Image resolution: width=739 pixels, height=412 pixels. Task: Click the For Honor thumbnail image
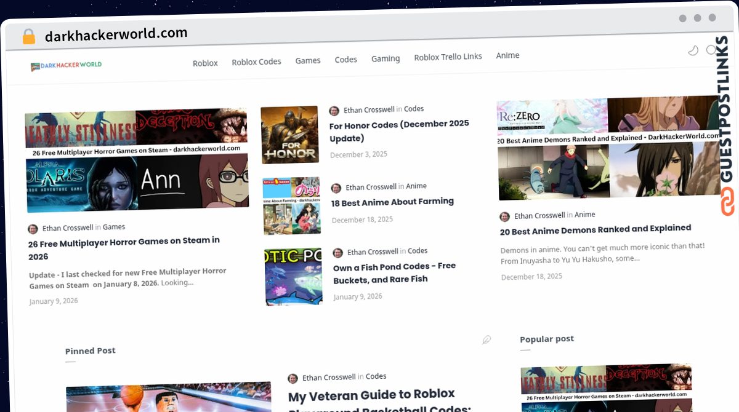pyautogui.click(x=289, y=135)
